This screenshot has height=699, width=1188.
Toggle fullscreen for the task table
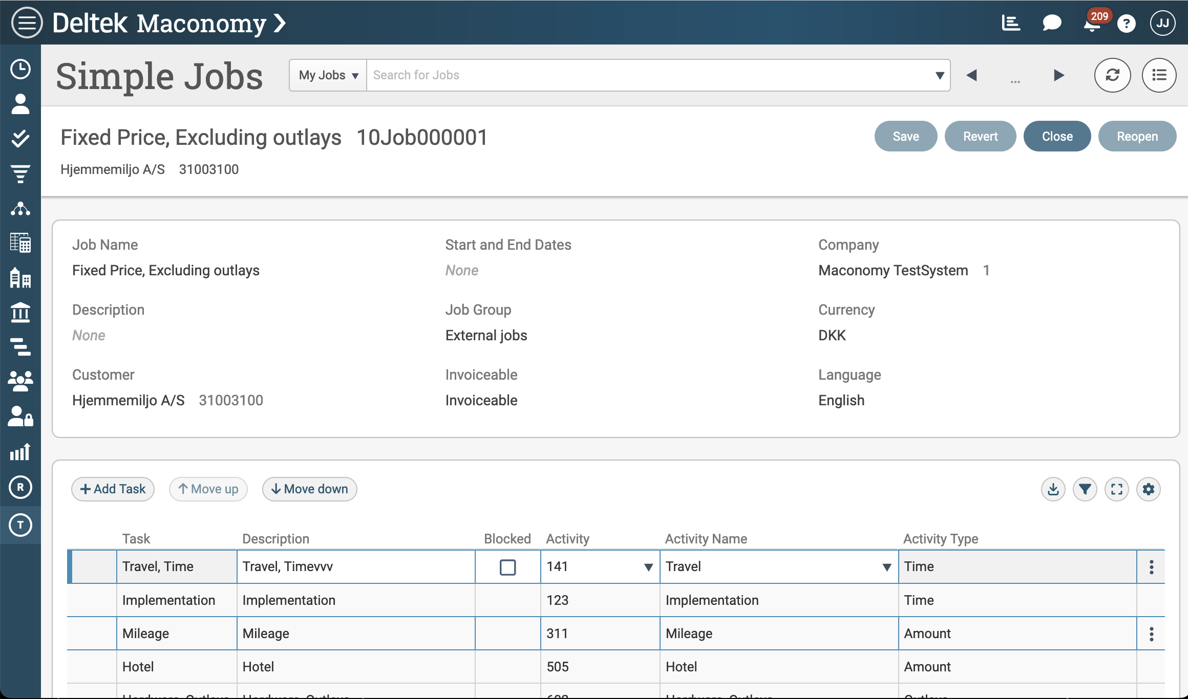[1116, 489]
